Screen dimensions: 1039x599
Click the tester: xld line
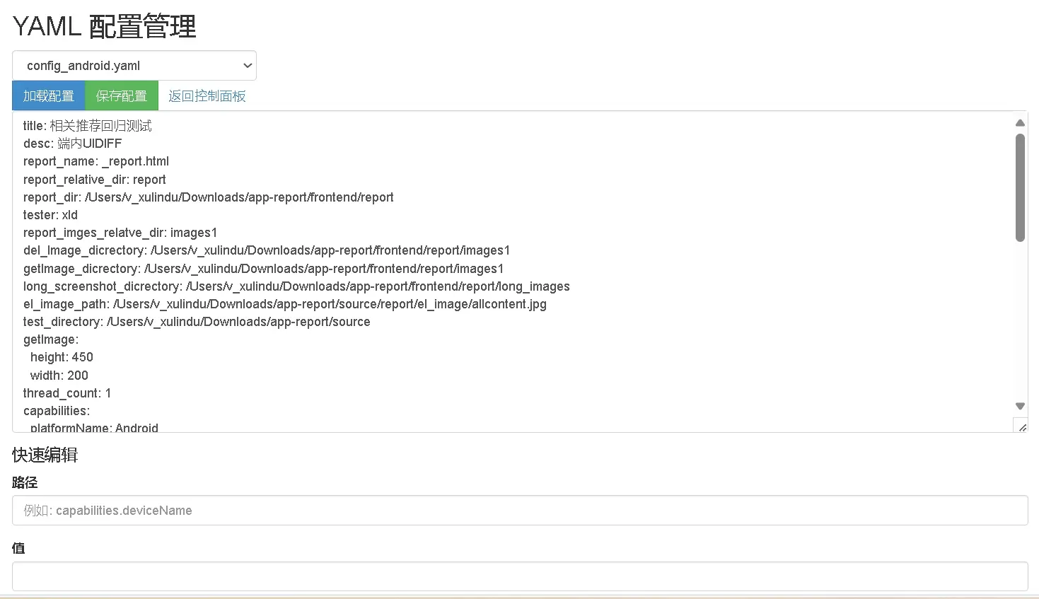click(x=51, y=215)
